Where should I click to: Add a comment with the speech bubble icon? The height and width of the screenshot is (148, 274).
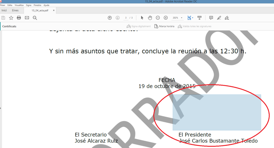(x=211, y=18)
